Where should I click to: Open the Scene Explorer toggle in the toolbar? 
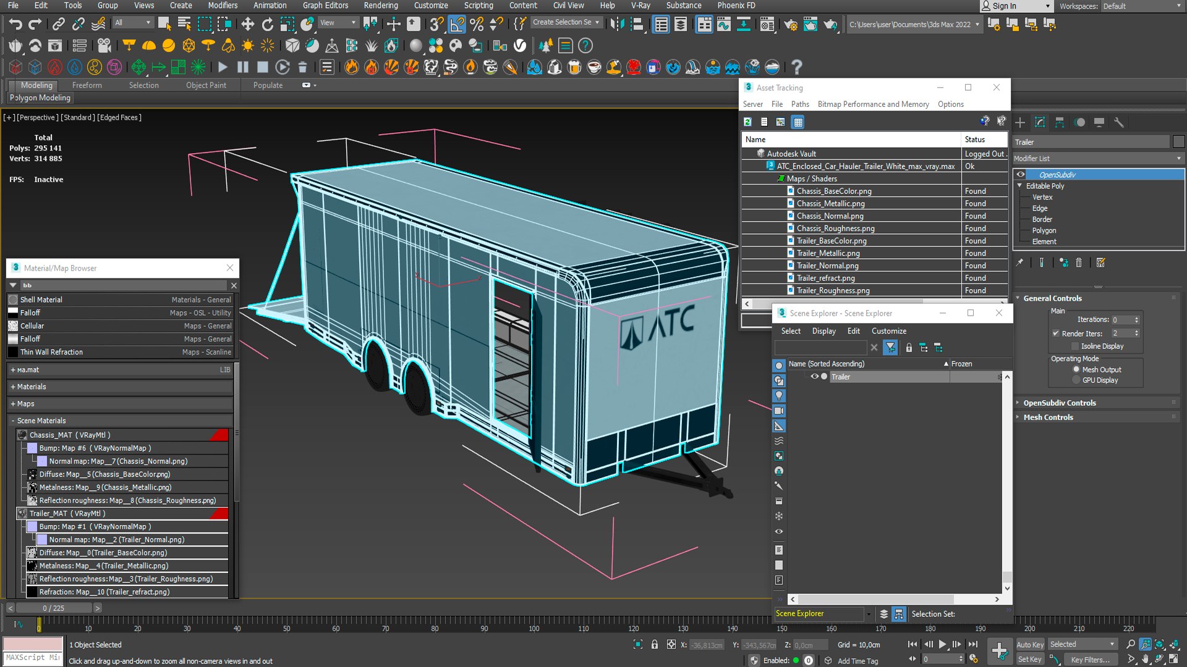(661, 24)
